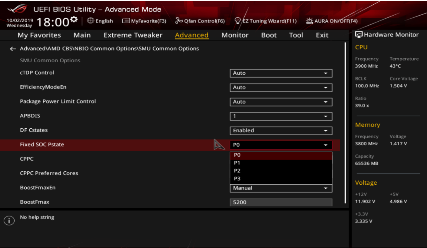The width and height of the screenshot is (427, 248).
Task: Go to the Monitor tab
Action: [235, 35]
